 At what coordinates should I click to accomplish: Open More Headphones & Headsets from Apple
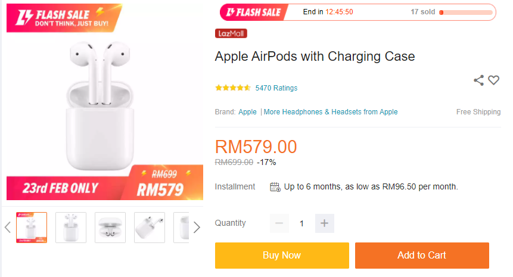point(331,112)
